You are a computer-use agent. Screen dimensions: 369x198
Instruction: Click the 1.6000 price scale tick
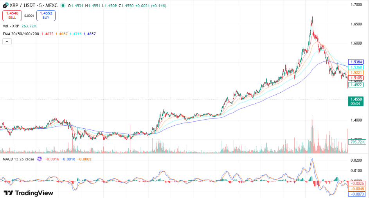pos(356,43)
